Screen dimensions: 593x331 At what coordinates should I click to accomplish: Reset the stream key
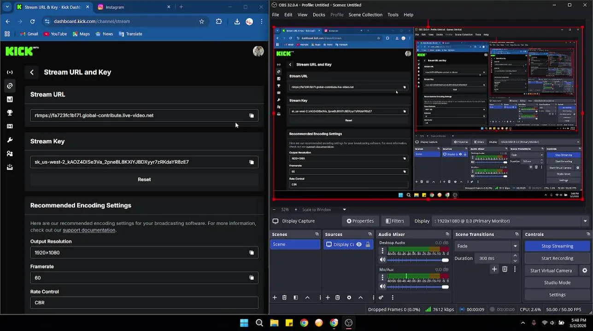pos(144,180)
